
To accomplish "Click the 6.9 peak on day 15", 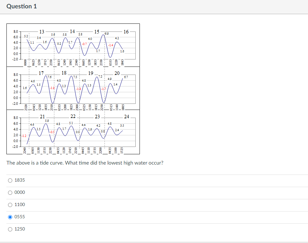I will (x=106, y=33).
